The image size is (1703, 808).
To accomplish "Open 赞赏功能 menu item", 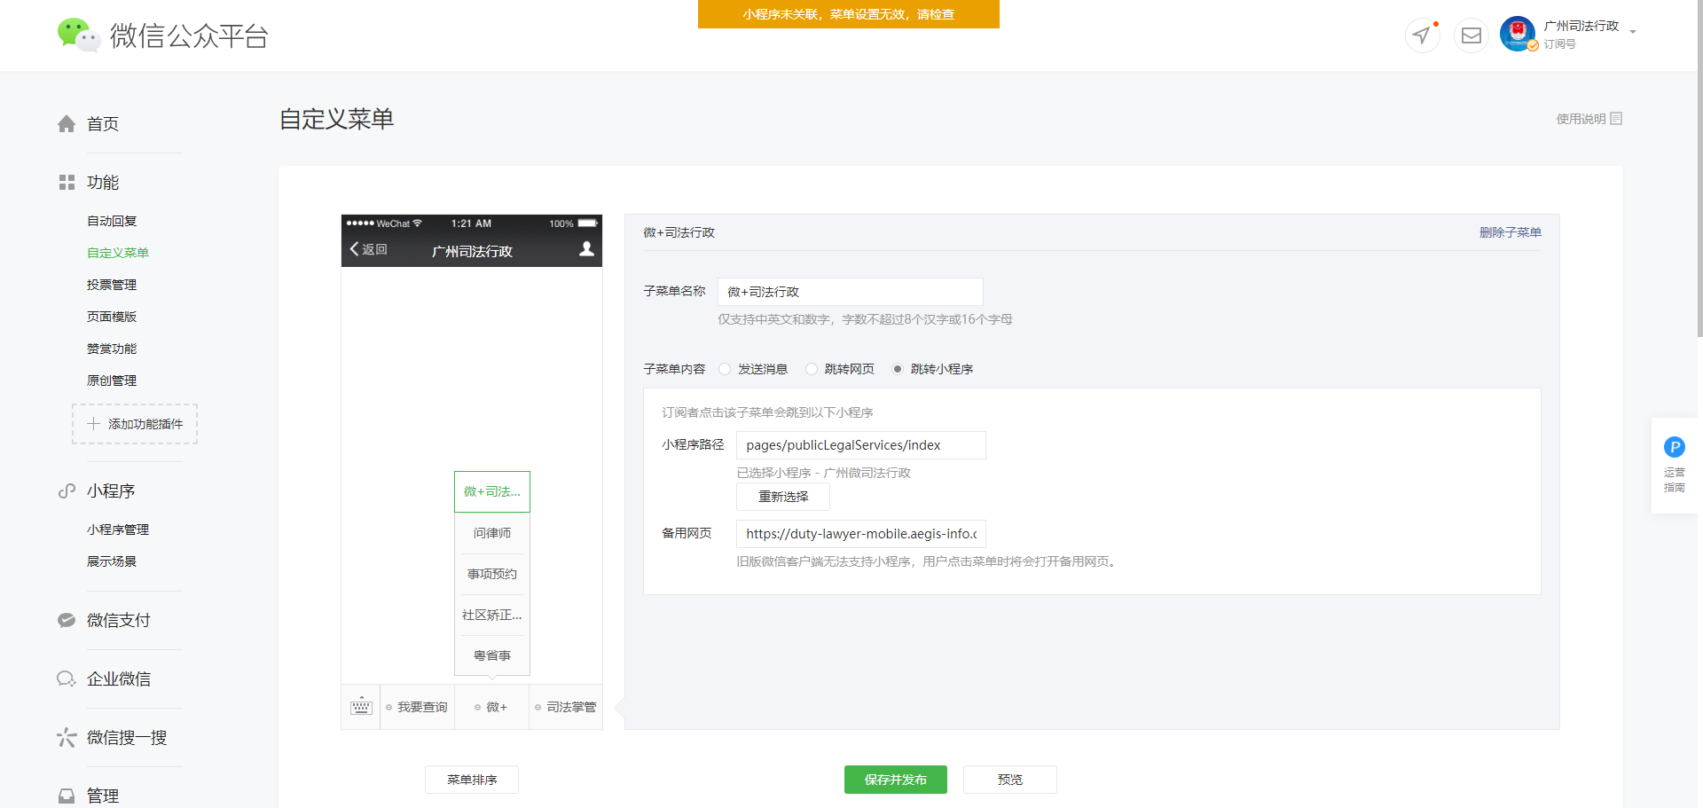I will tap(112, 349).
